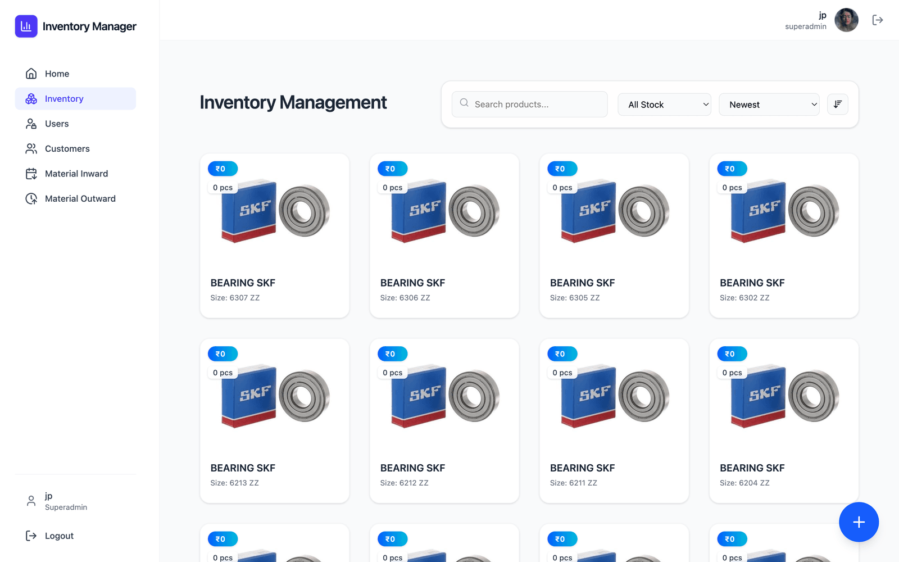Open the Customers menu label
Image resolution: width=899 pixels, height=562 pixels.
67,148
